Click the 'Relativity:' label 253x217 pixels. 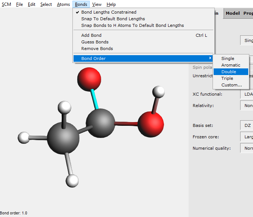click(x=203, y=106)
